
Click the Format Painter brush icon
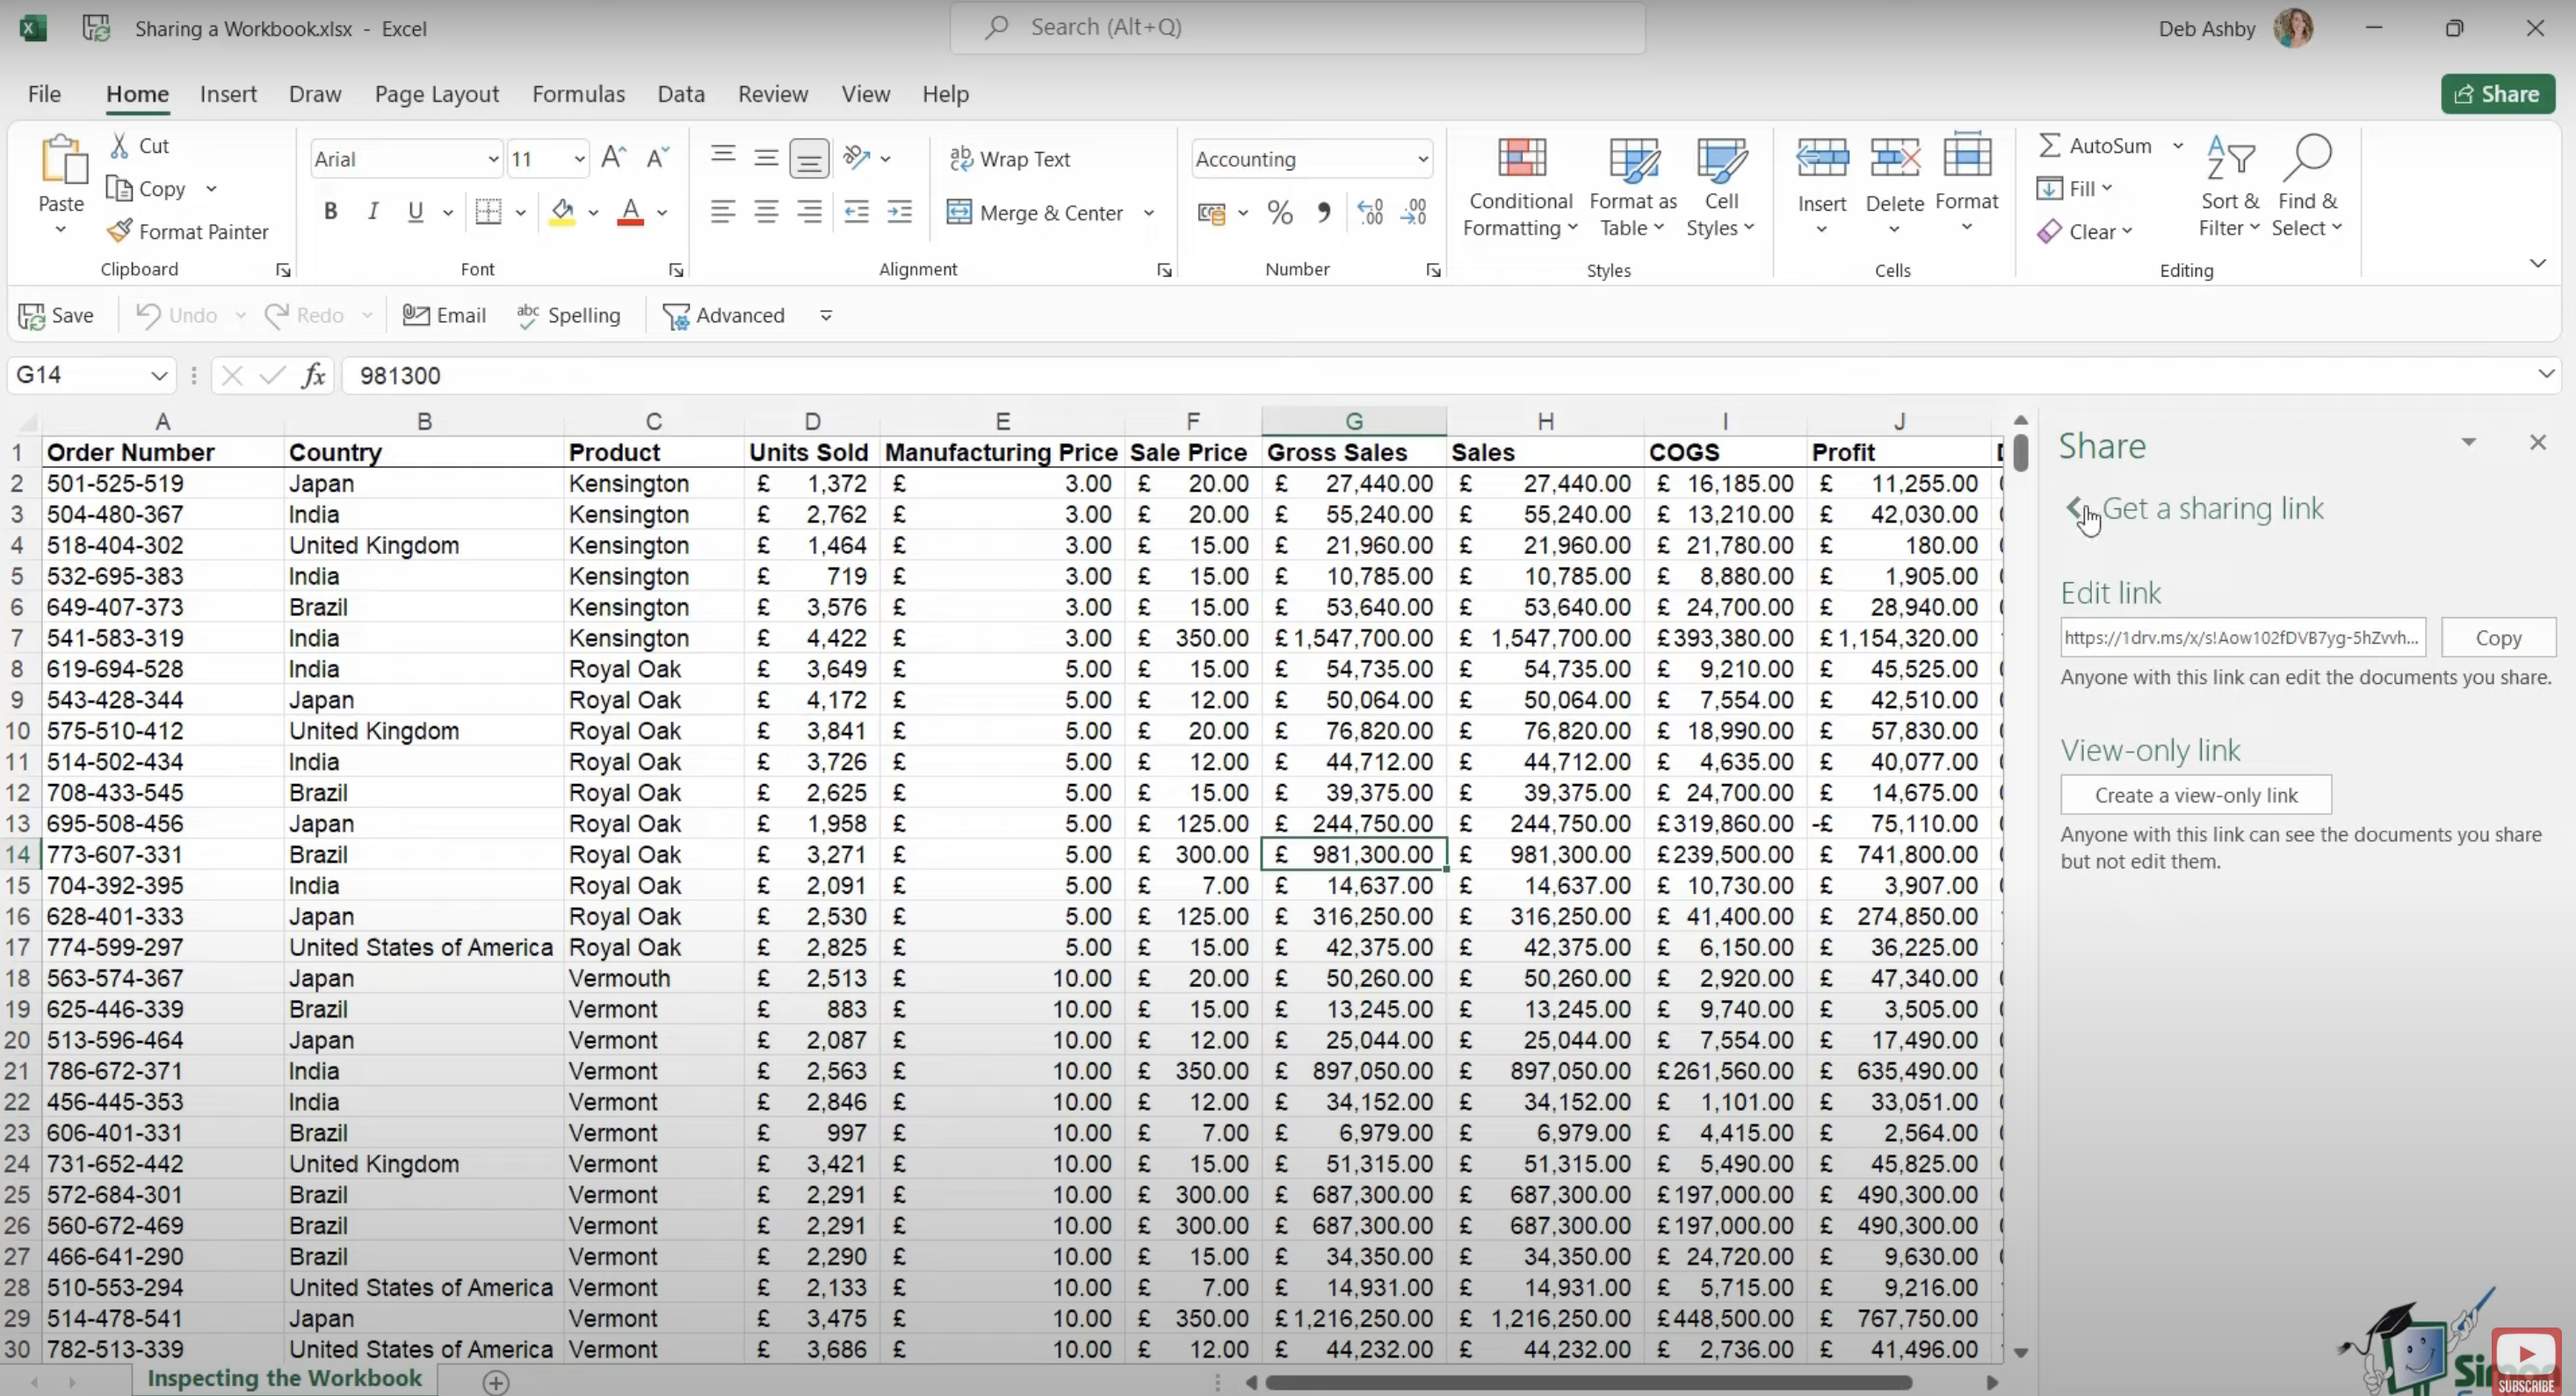click(120, 232)
